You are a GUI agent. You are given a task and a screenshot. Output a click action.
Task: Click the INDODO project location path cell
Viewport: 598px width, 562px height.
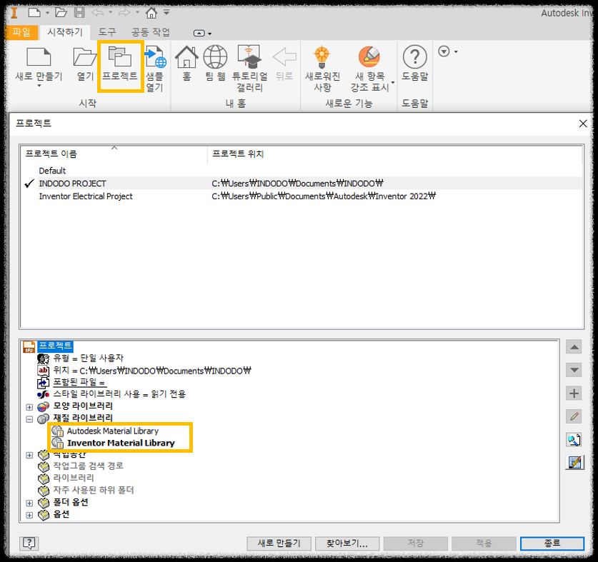pyautogui.click(x=297, y=184)
